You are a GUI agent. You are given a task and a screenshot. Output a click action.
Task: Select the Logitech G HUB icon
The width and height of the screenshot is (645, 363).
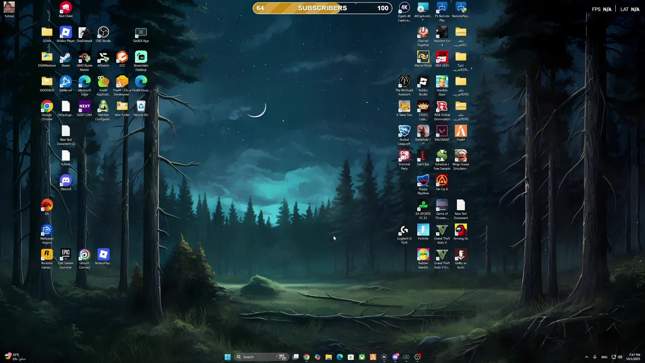(404, 234)
